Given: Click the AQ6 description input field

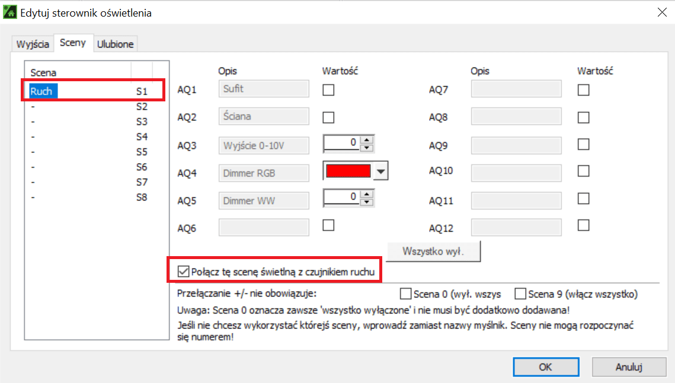Looking at the screenshot, I should coord(264,228).
